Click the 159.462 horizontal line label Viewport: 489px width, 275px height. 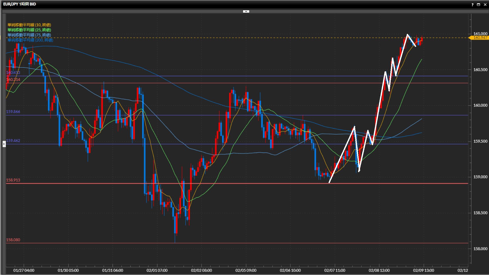[x=13, y=141]
